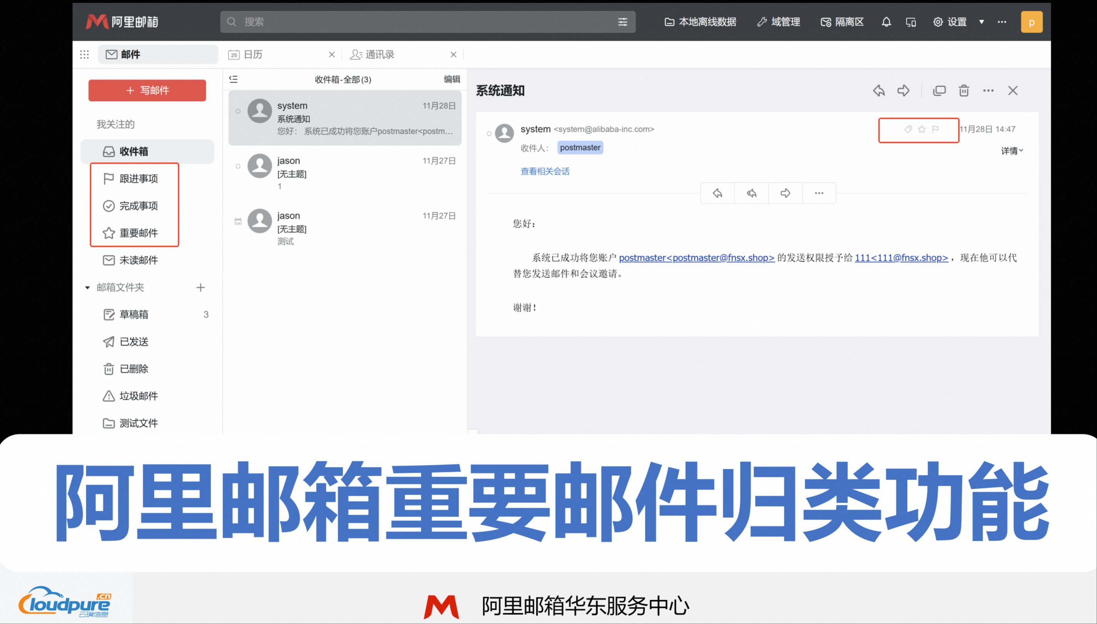Open more actions ellipsis in message toolbar
1097x624 pixels.
[x=988, y=90]
